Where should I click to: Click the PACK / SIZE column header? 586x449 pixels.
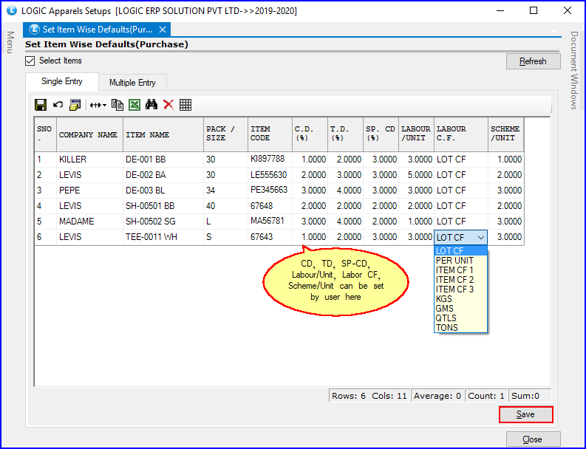point(225,134)
